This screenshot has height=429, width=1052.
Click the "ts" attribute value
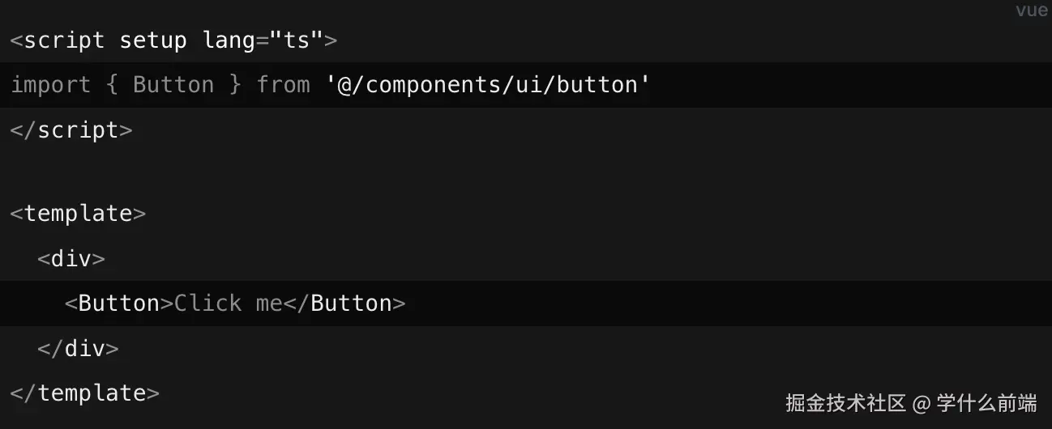tap(290, 40)
